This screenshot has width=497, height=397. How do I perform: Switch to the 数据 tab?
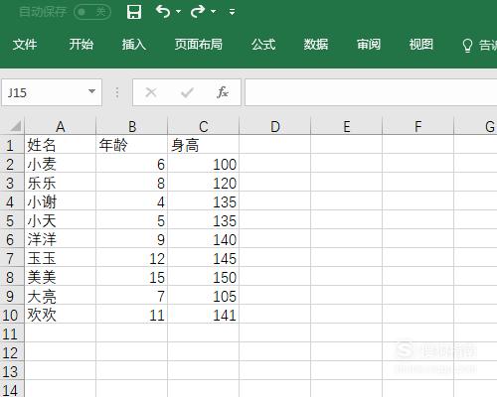tap(316, 44)
